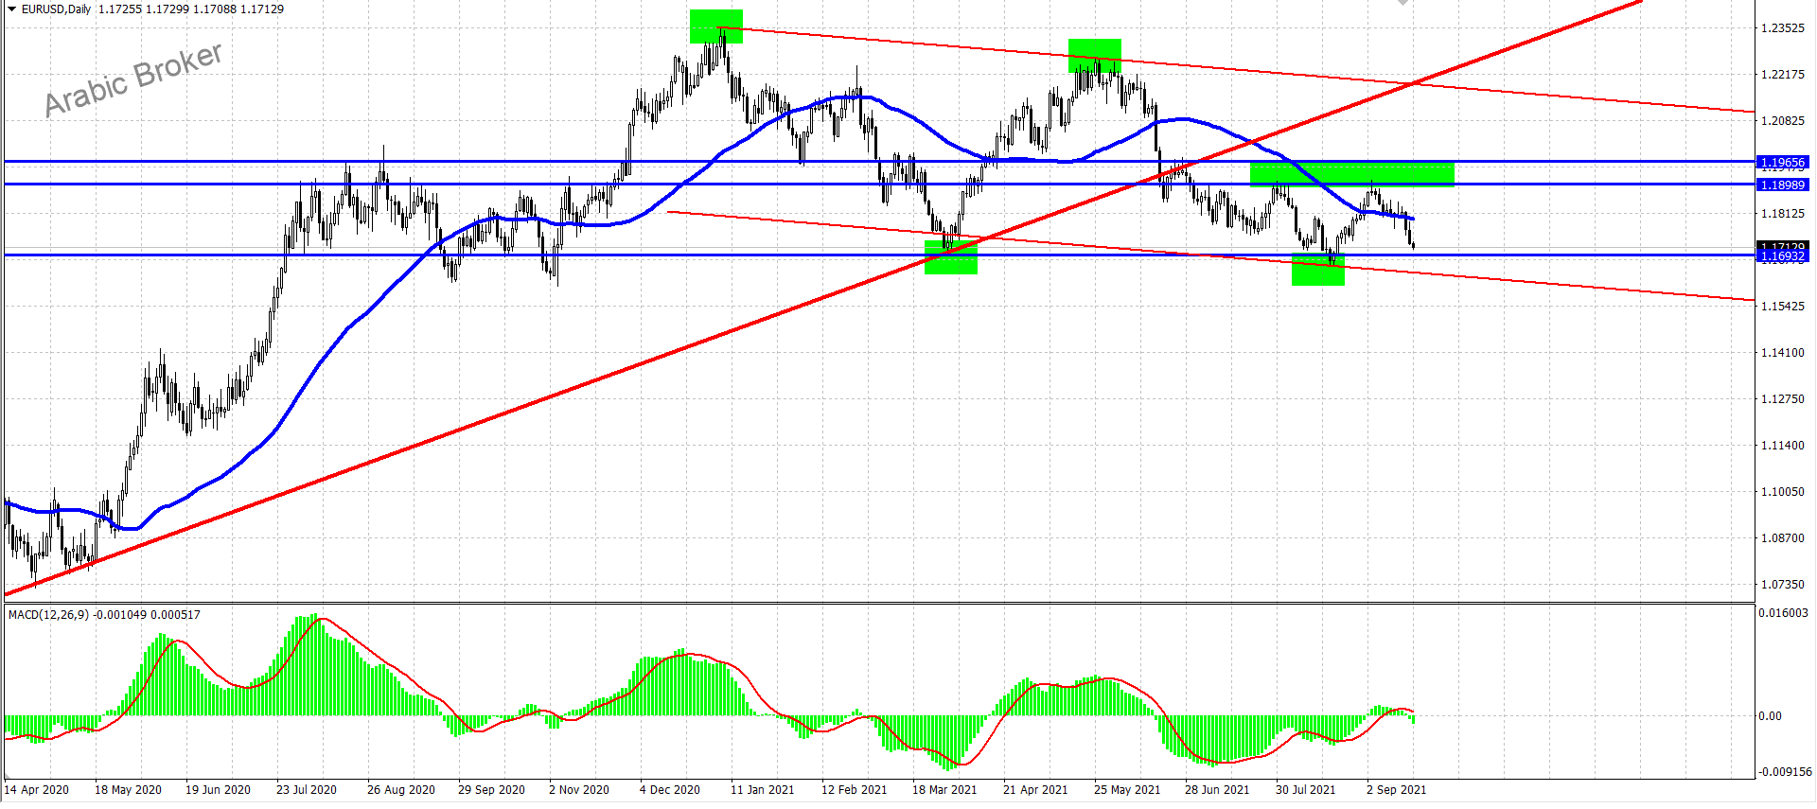Click the 1.23525 price axis value

pyautogui.click(x=1782, y=28)
